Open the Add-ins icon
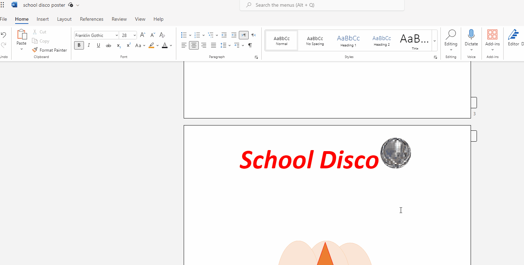 (492, 35)
